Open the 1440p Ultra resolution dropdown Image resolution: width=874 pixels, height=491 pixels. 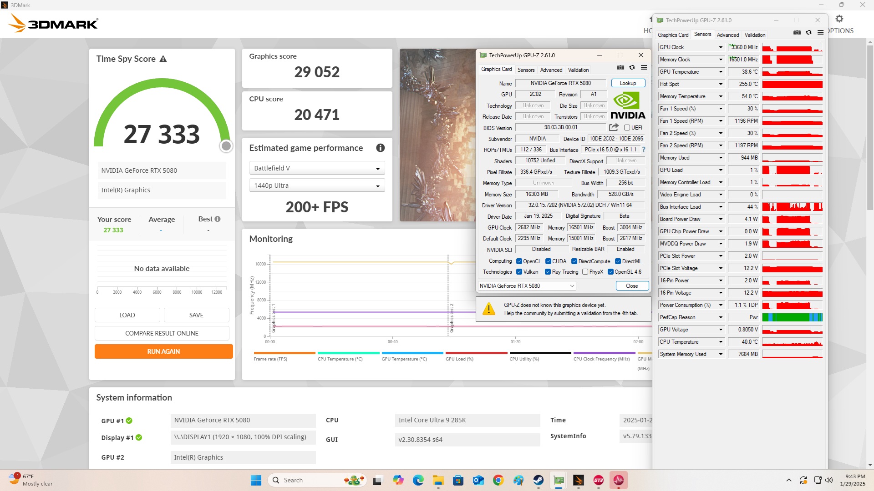[x=317, y=185]
